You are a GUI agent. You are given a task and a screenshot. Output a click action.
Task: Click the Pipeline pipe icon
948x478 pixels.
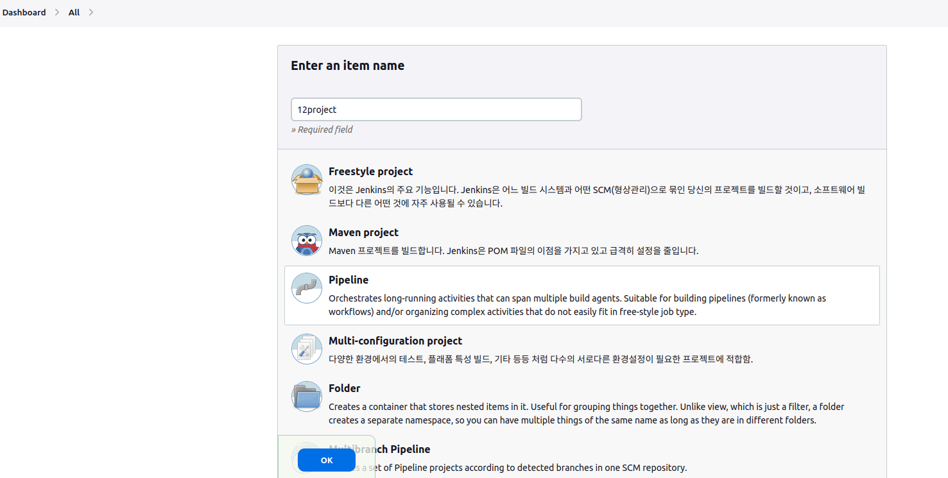tap(307, 288)
